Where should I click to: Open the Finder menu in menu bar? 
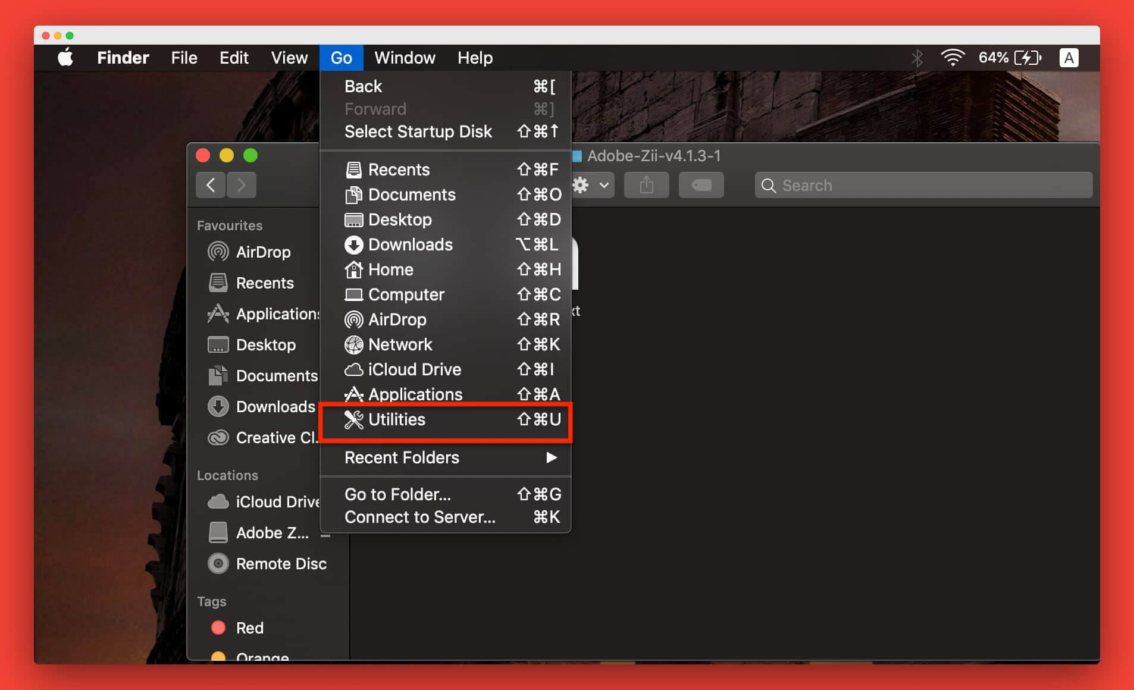[x=123, y=58]
